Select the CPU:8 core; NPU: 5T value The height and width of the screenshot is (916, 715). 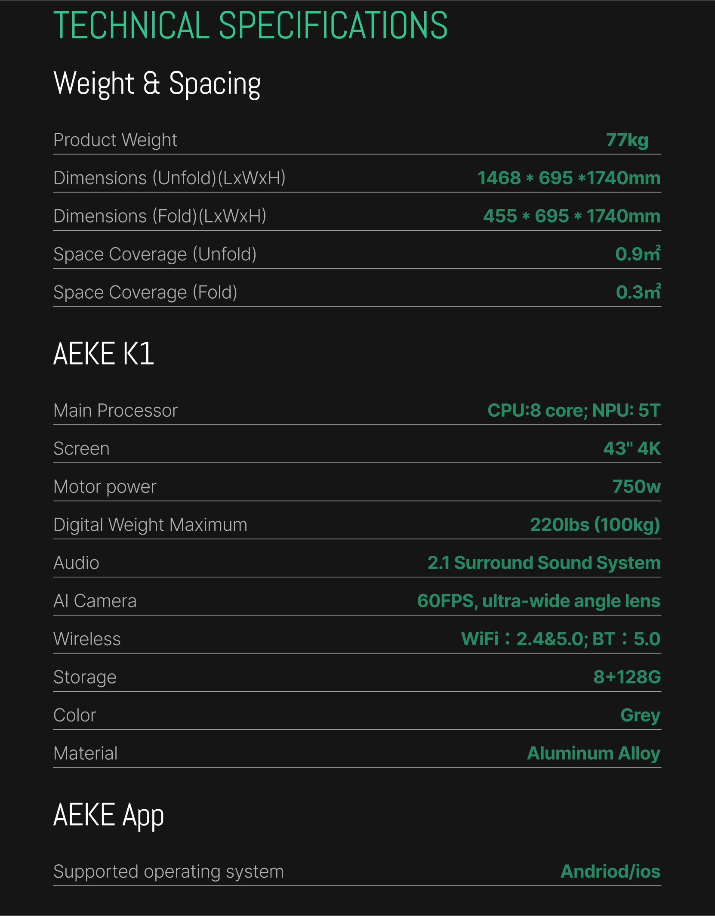point(574,411)
